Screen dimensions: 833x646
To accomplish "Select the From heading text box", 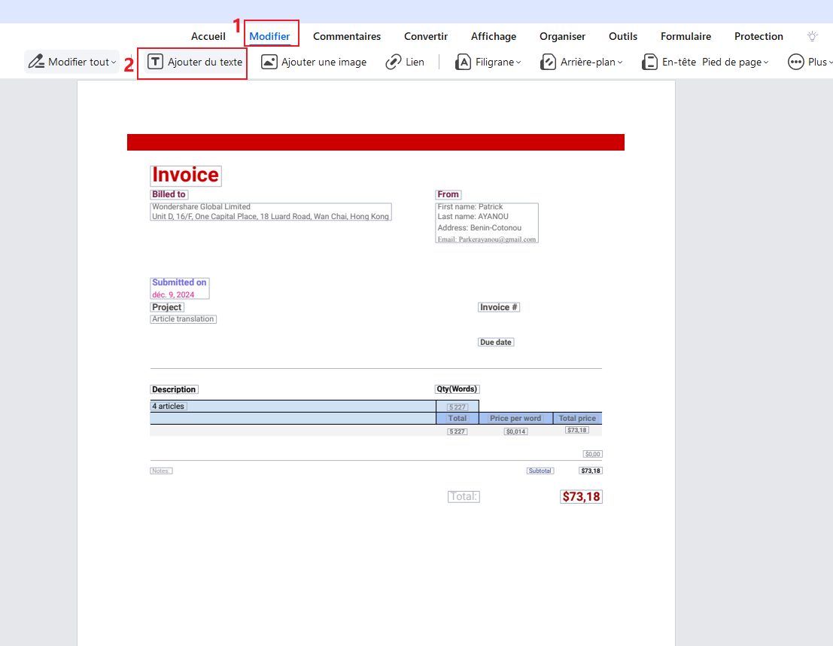I will coord(448,194).
